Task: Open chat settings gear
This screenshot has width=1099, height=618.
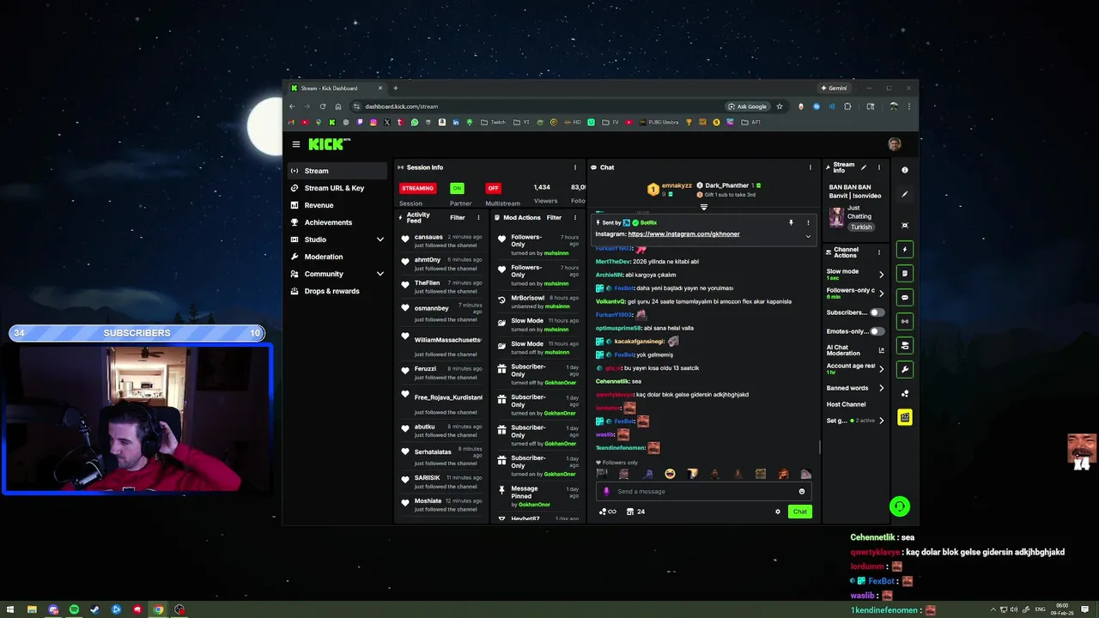Action: click(x=778, y=512)
